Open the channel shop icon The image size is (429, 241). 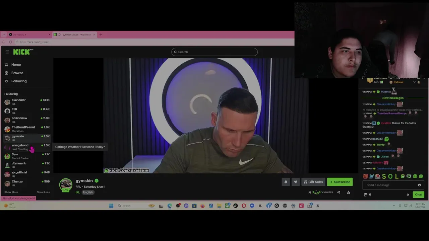366,194
